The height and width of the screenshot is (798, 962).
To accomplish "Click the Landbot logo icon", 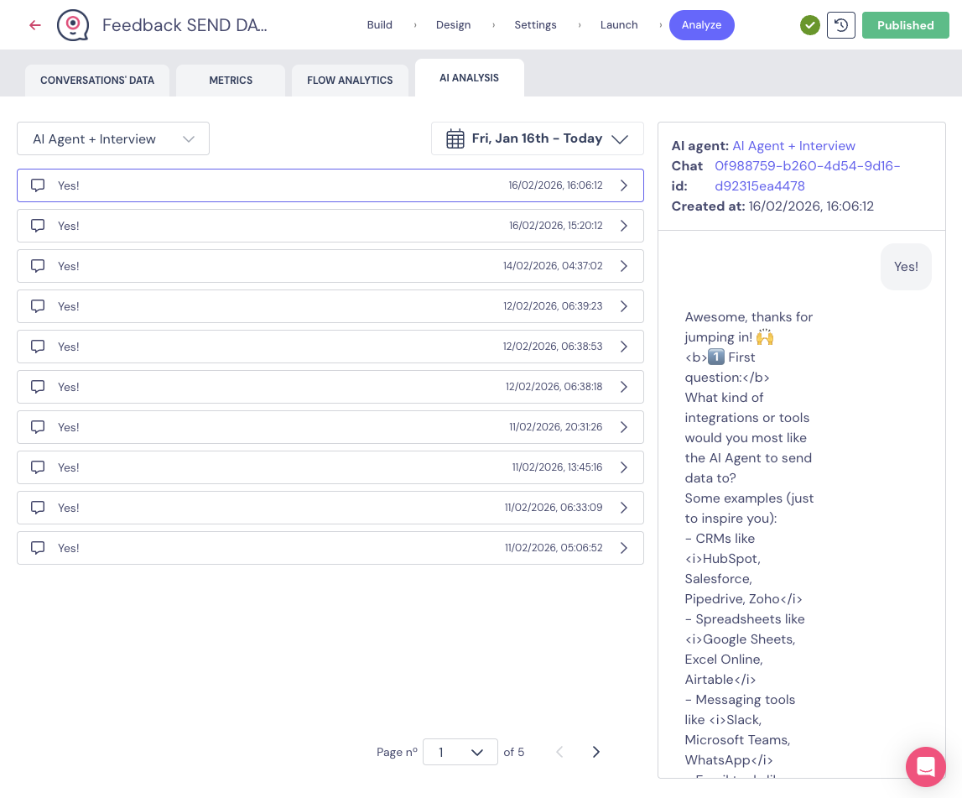I will [x=73, y=25].
